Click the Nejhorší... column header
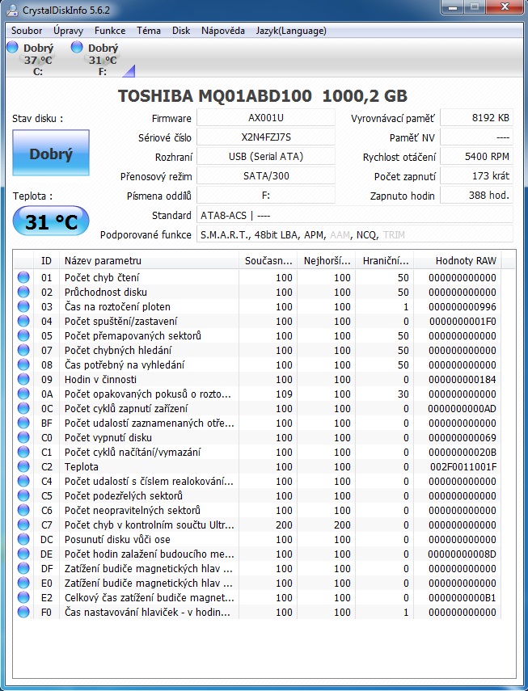 (327, 260)
